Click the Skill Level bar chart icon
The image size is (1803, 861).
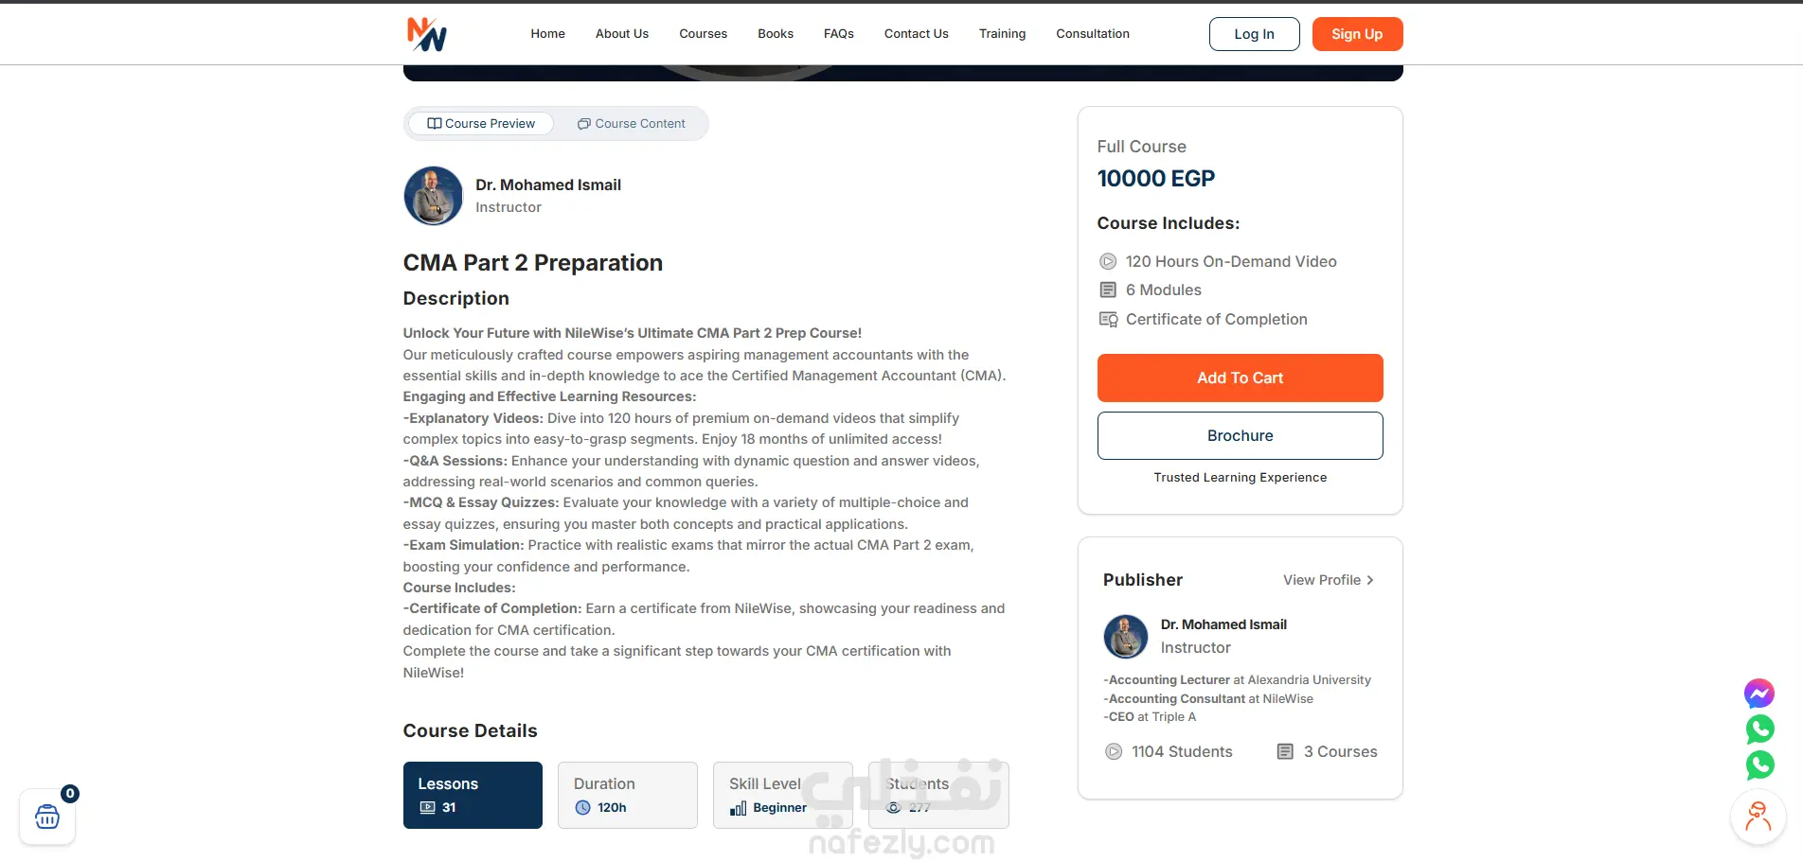pyautogui.click(x=739, y=808)
